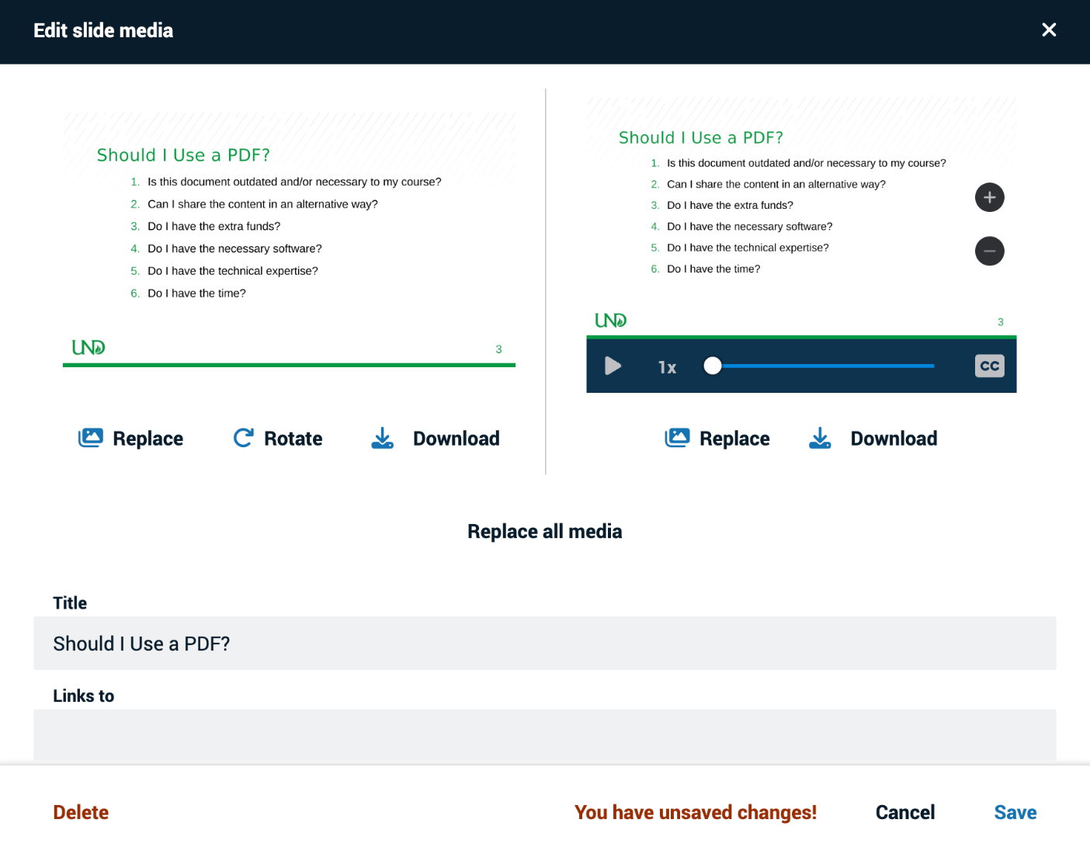Save the slide changes

1015,812
